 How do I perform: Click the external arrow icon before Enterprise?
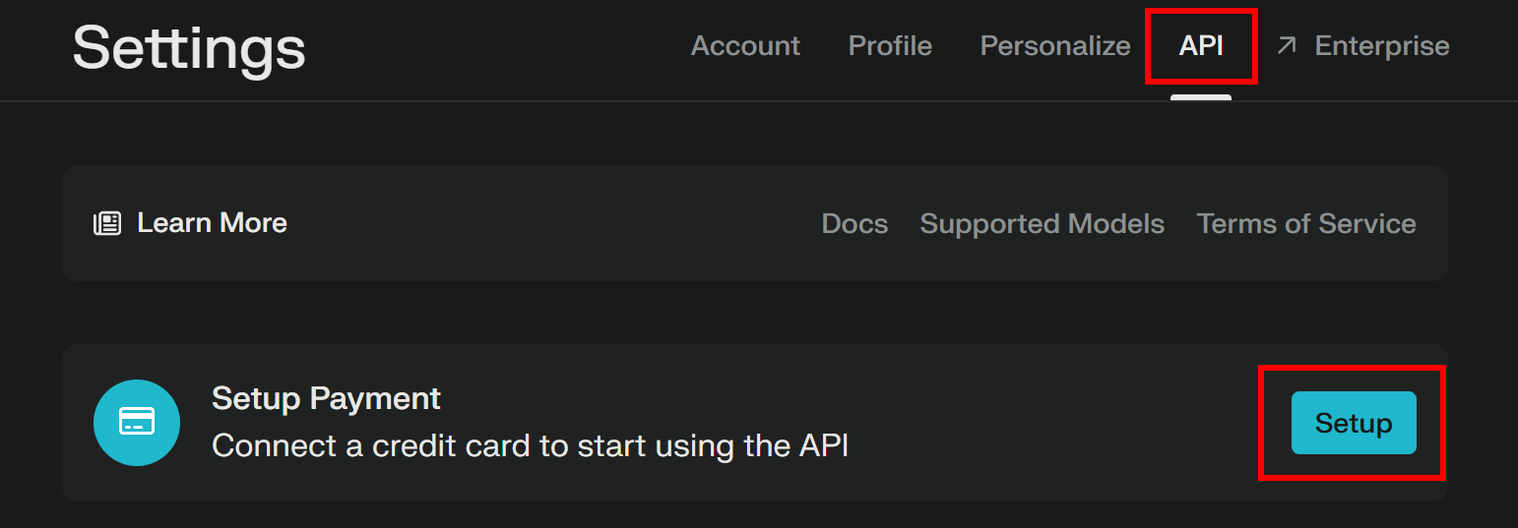click(x=1287, y=45)
